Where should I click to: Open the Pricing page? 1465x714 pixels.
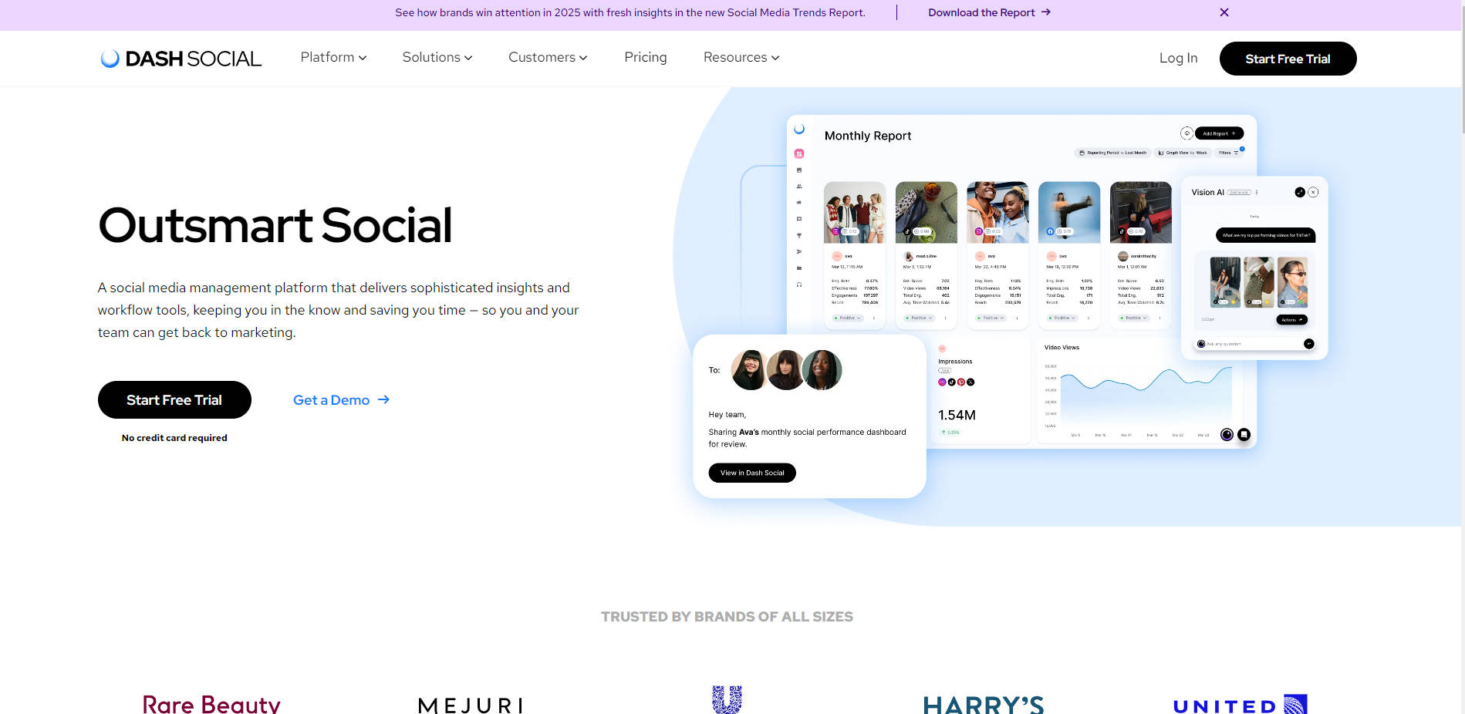646,57
